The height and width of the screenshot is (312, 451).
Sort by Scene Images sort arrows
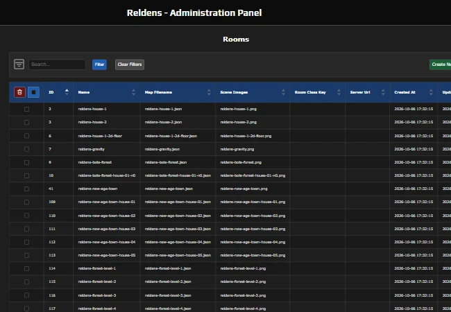(283, 92)
